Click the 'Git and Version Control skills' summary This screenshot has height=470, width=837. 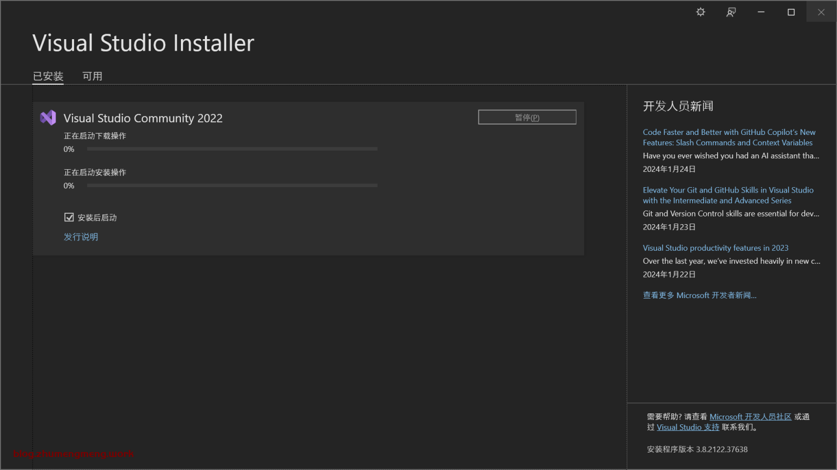coord(731,213)
